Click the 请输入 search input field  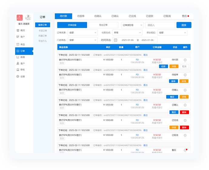coord(160,25)
